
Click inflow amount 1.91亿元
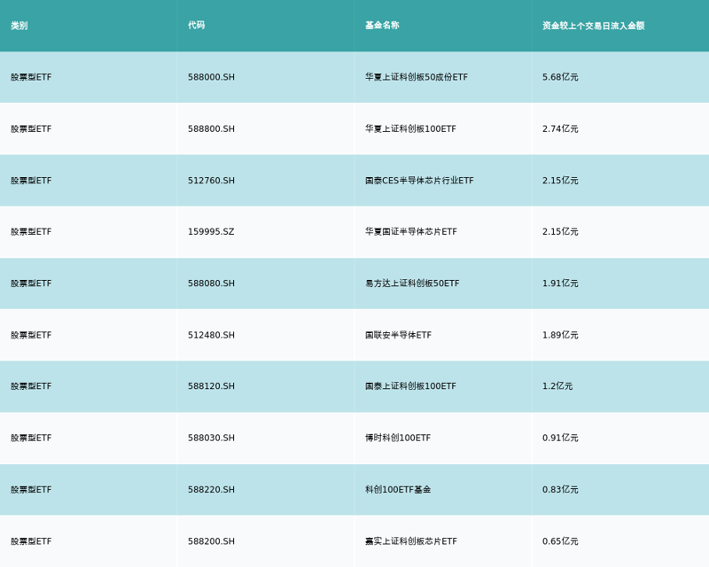coord(560,283)
